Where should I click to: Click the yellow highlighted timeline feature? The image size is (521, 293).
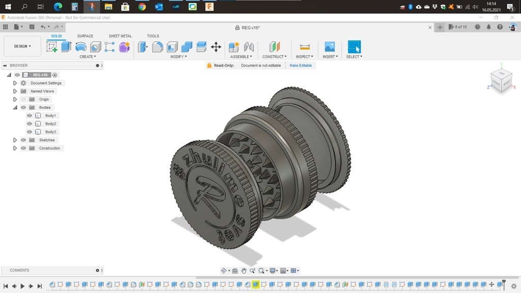256,285
